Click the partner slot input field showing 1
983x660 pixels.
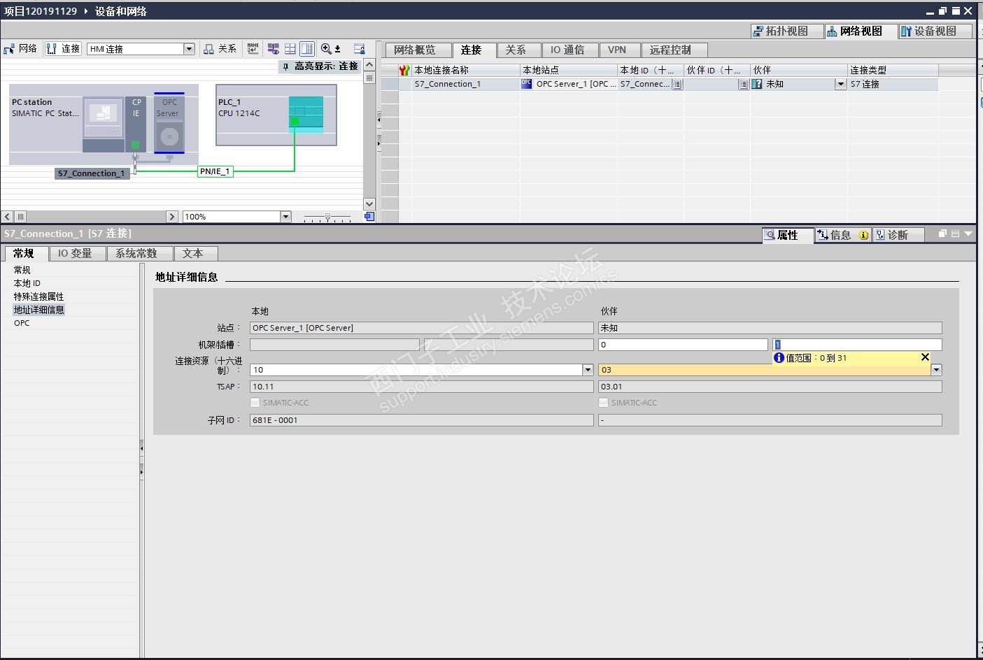pyautogui.click(x=857, y=345)
